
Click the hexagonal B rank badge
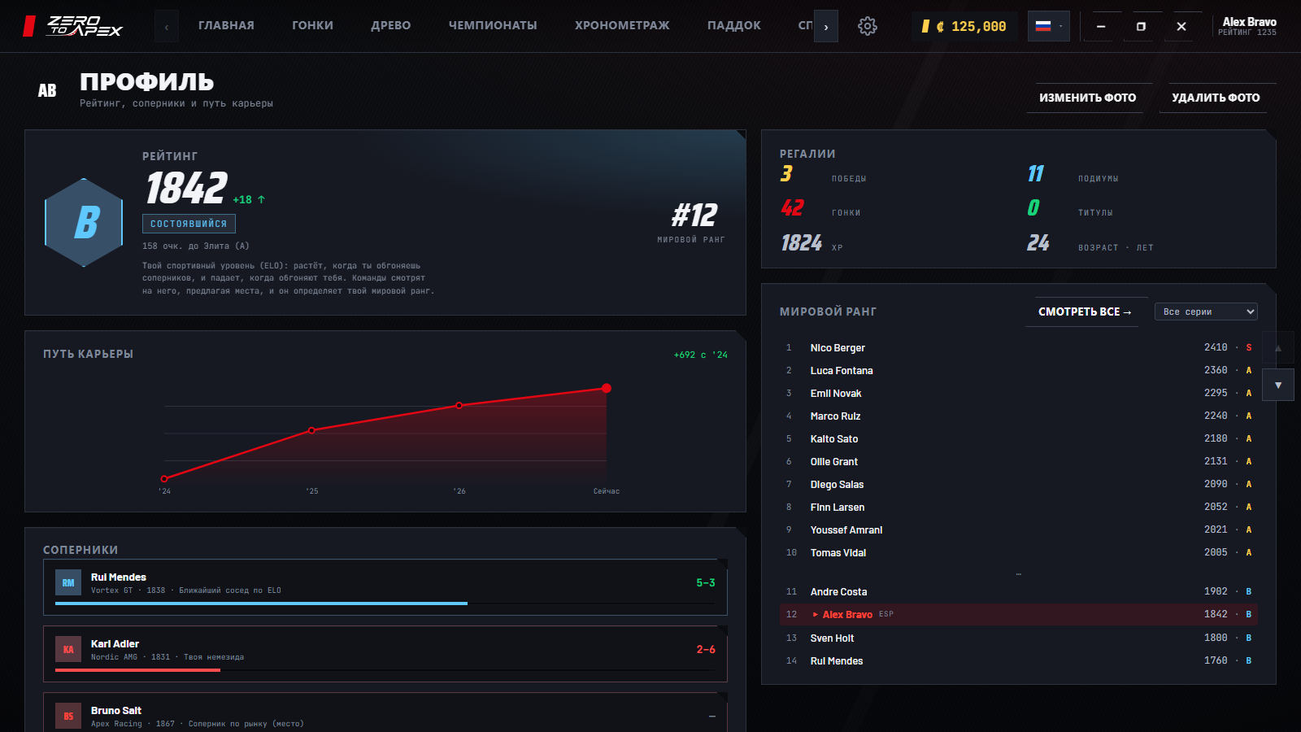click(84, 222)
